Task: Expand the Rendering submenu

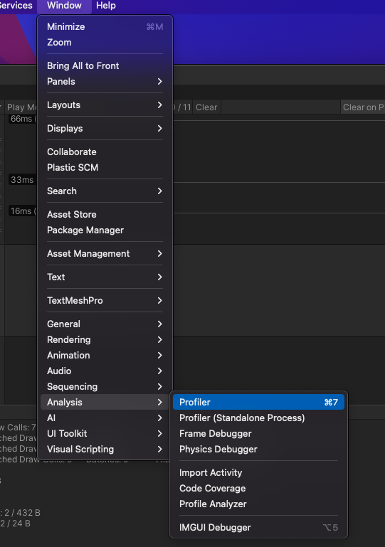Action: point(105,339)
